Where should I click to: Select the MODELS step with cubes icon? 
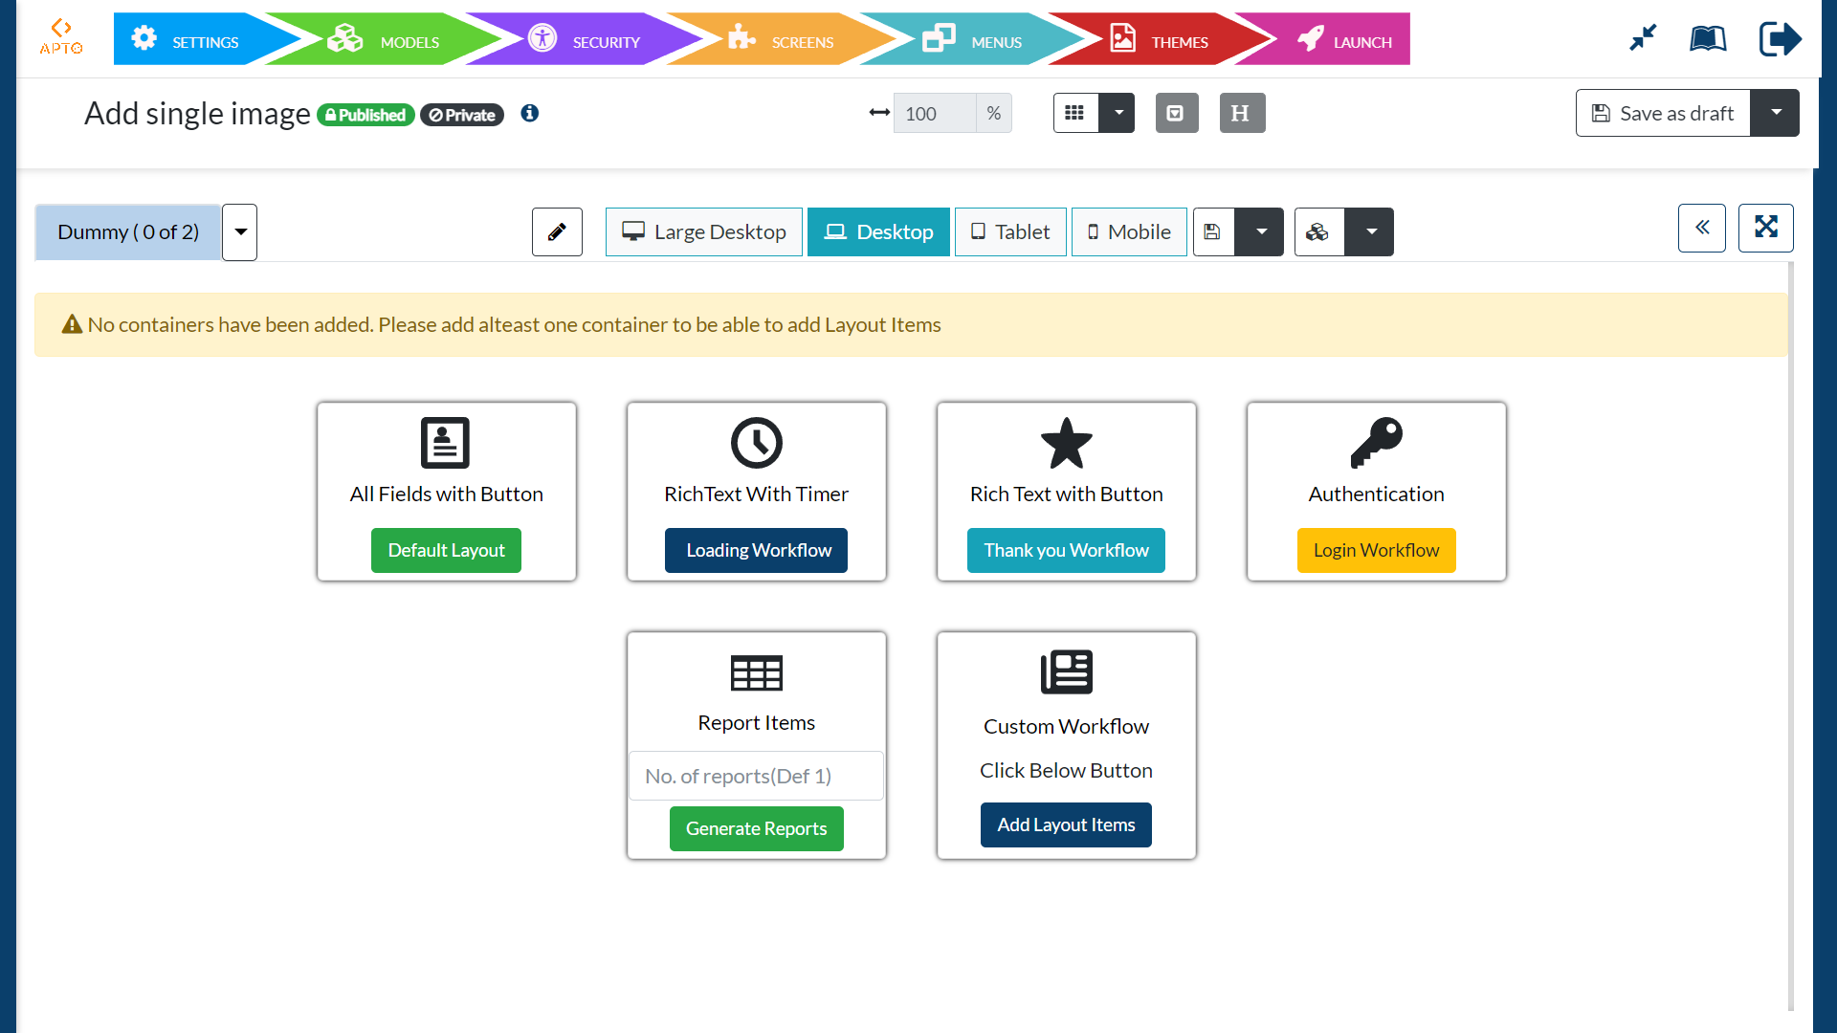tap(409, 40)
